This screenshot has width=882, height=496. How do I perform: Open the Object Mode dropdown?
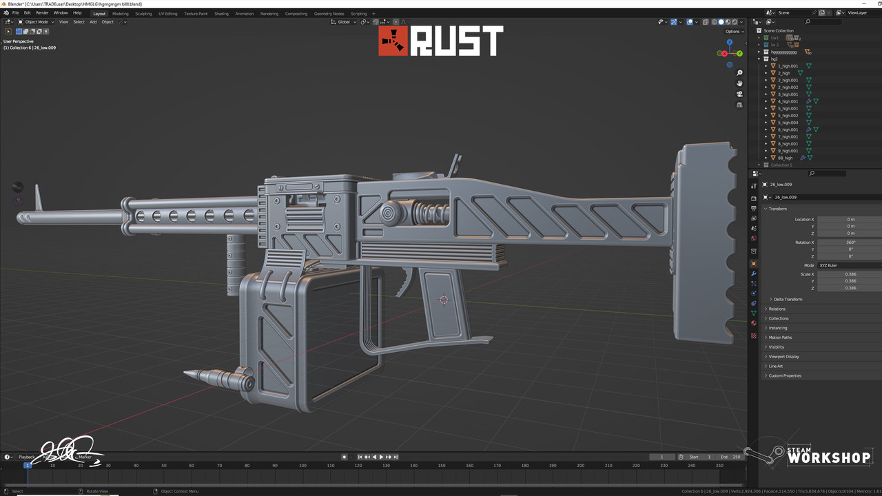click(x=34, y=22)
